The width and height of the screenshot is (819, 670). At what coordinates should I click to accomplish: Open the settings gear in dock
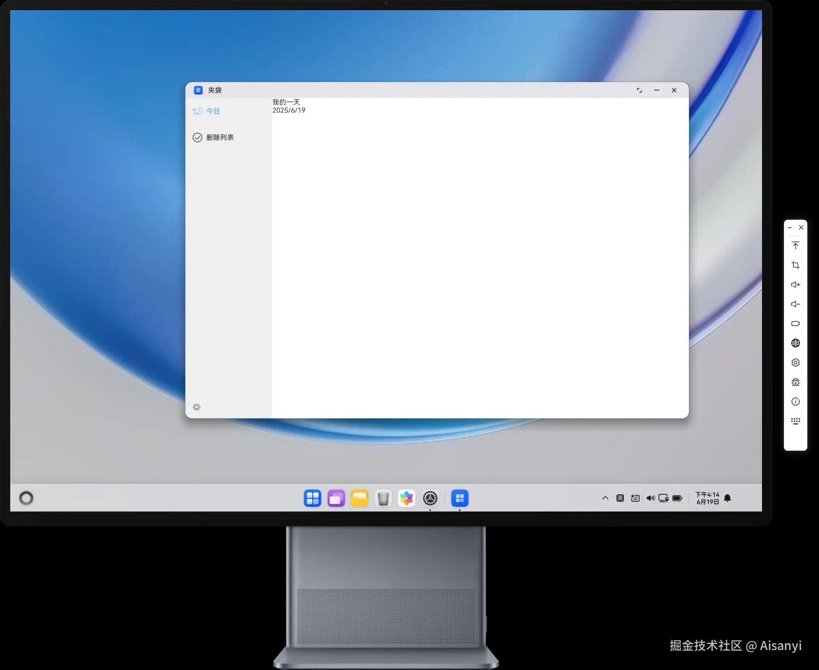(x=430, y=498)
